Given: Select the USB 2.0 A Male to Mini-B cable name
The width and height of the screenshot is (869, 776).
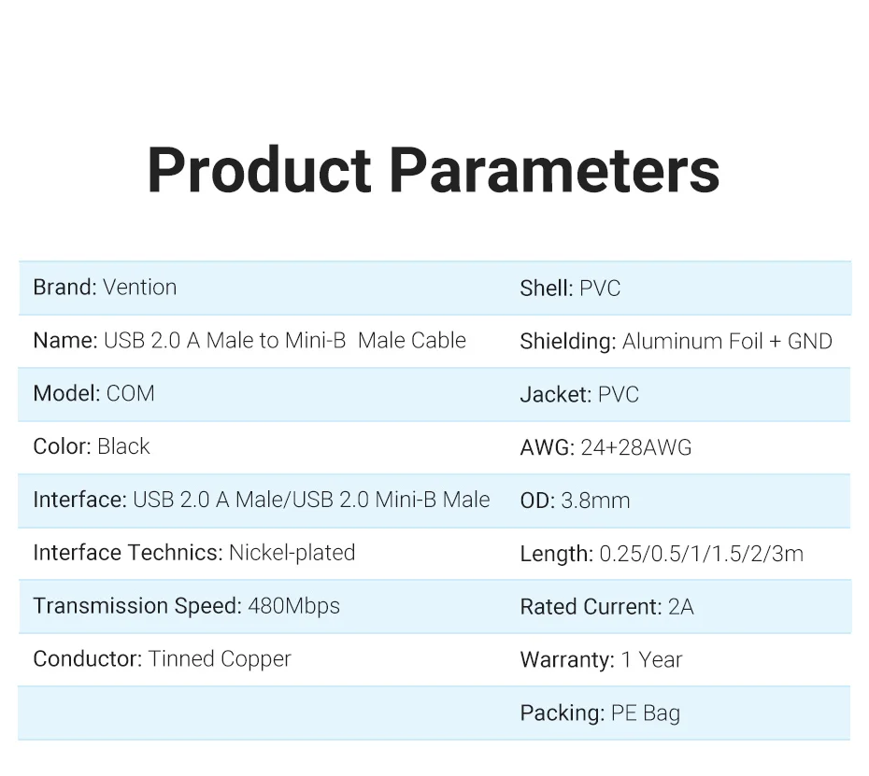Looking at the screenshot, I should [284, 341].
